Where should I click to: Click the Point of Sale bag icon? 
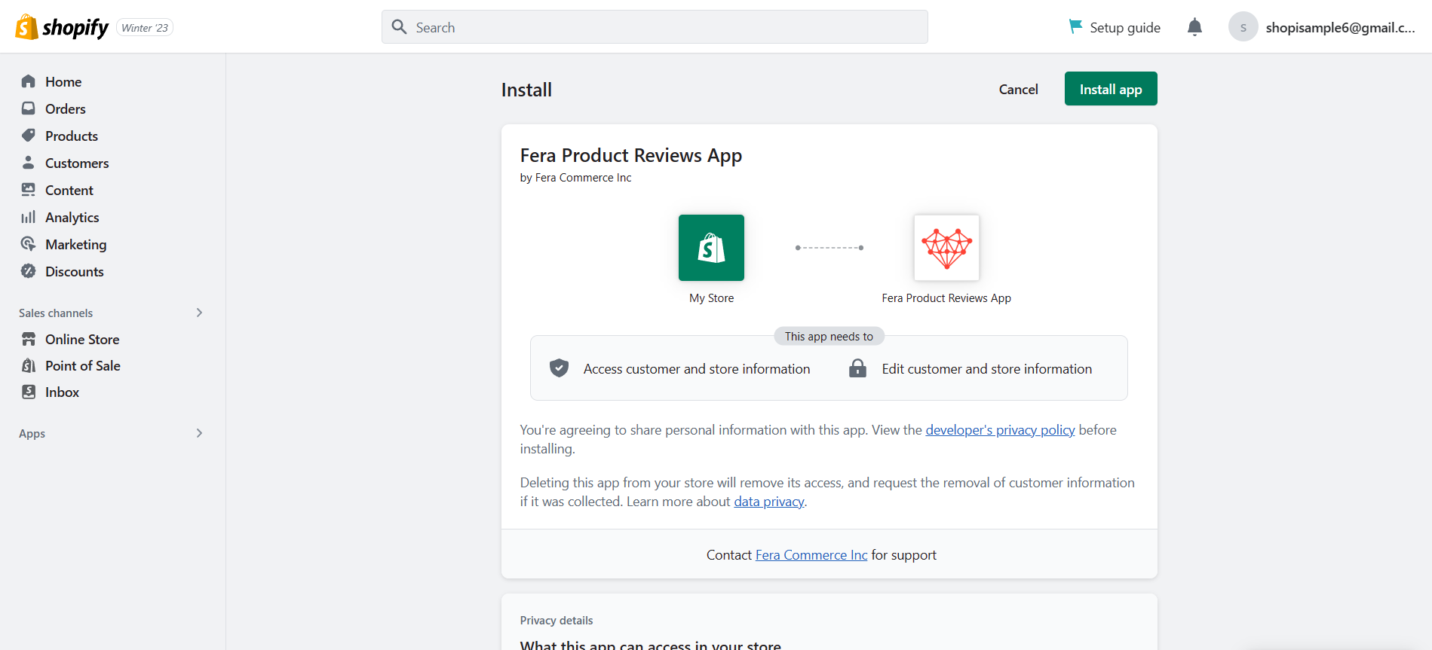29,365
